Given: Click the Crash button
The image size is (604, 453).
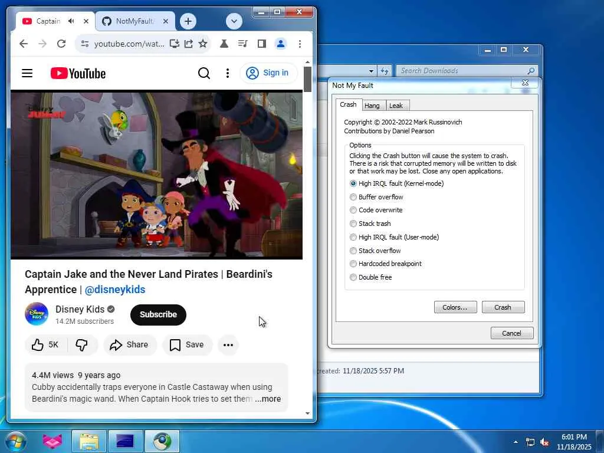Looking at the screenshot, I should click(503, 307).
